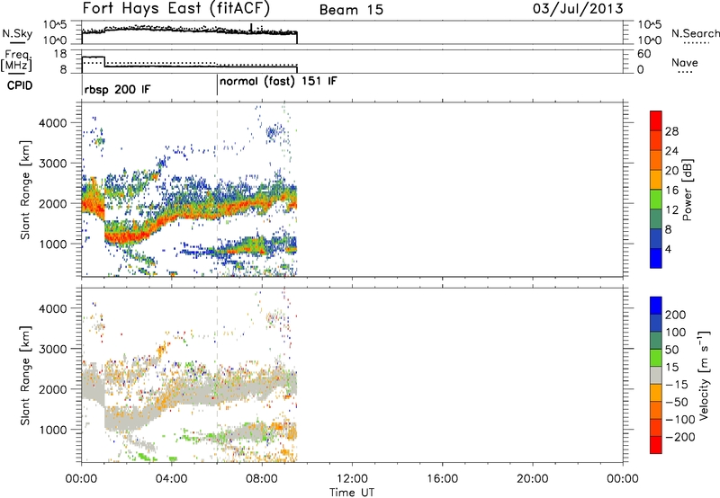Click the rbsp 200 IF mode label
Viewport: 720px width, 498px height.
pos(118,89)
